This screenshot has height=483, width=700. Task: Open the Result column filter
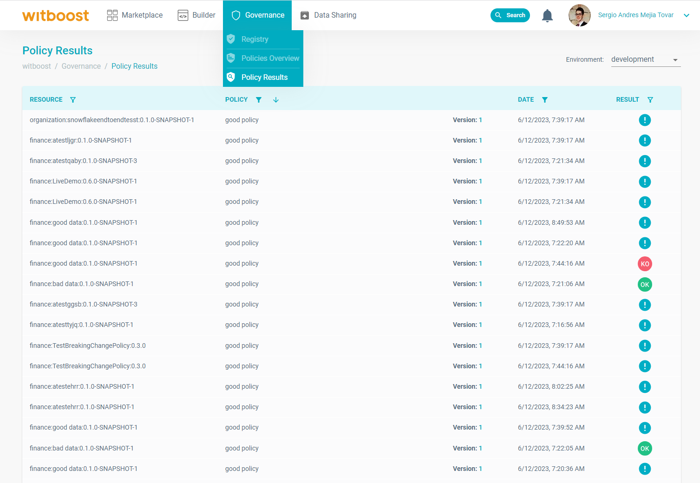point(650,100)
